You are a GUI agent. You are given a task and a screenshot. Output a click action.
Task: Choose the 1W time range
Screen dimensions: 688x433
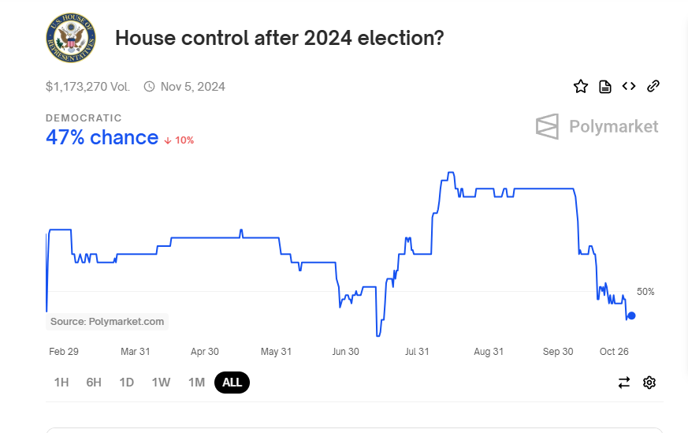pyautogui.click(x=161, y=383)
